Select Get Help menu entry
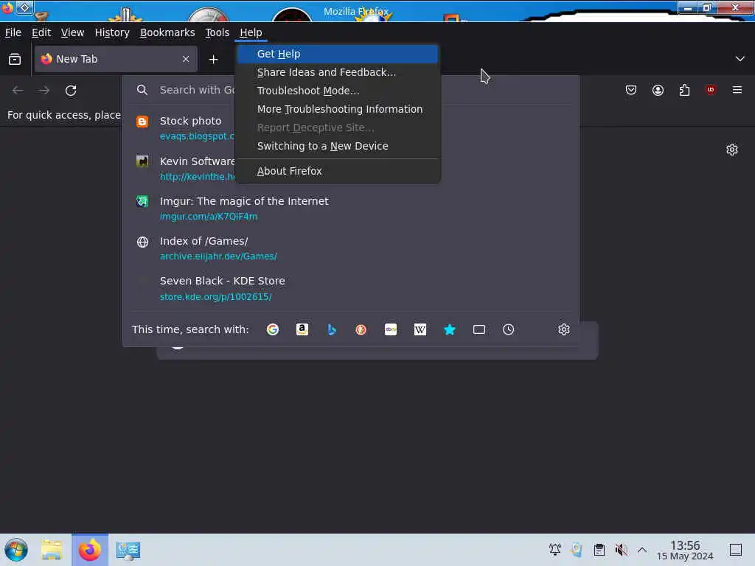The image size is (755, 566). click(338, 54)
